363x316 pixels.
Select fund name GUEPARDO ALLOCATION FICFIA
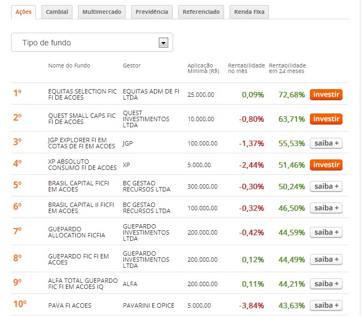76,232
